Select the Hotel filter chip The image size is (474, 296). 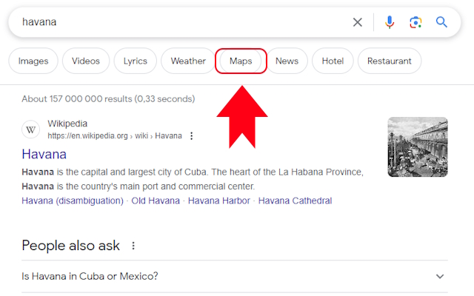(333, 61)
